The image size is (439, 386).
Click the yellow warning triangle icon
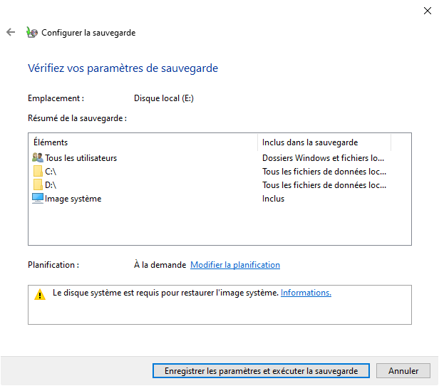point(40,294)
